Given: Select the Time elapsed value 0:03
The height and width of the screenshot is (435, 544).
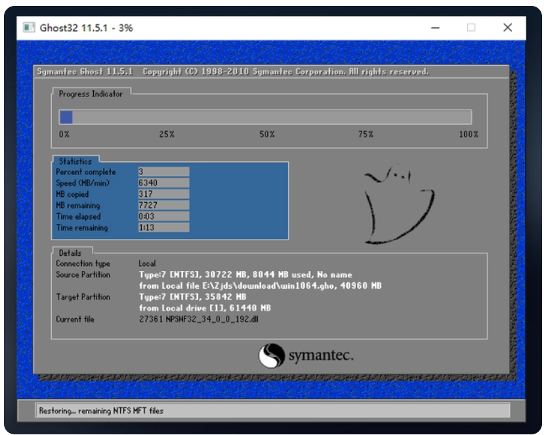Looking at the screenshot, I should click(x=164, y=216).
